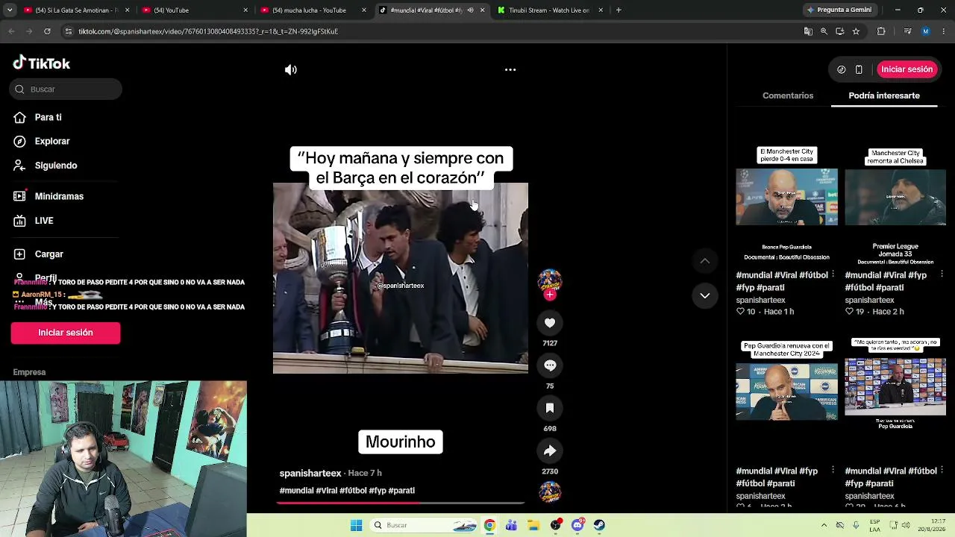955x537 pixels.
Task: Click the Pregunta a Gemini button
Action: (x=839, y=10)
